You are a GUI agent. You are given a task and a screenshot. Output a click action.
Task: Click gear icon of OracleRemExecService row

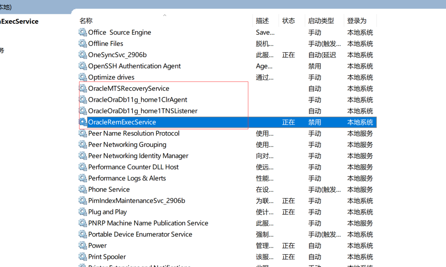pos(83,122)
